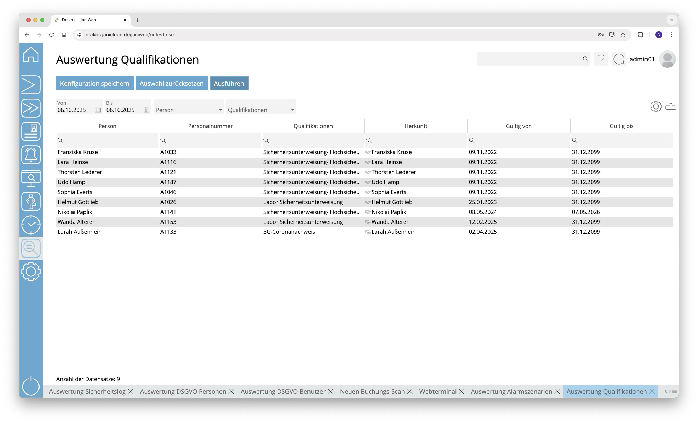This screenshot has width=698, height=423.
Task: Click Konfiguration speichern button
Action: point(95,83)
